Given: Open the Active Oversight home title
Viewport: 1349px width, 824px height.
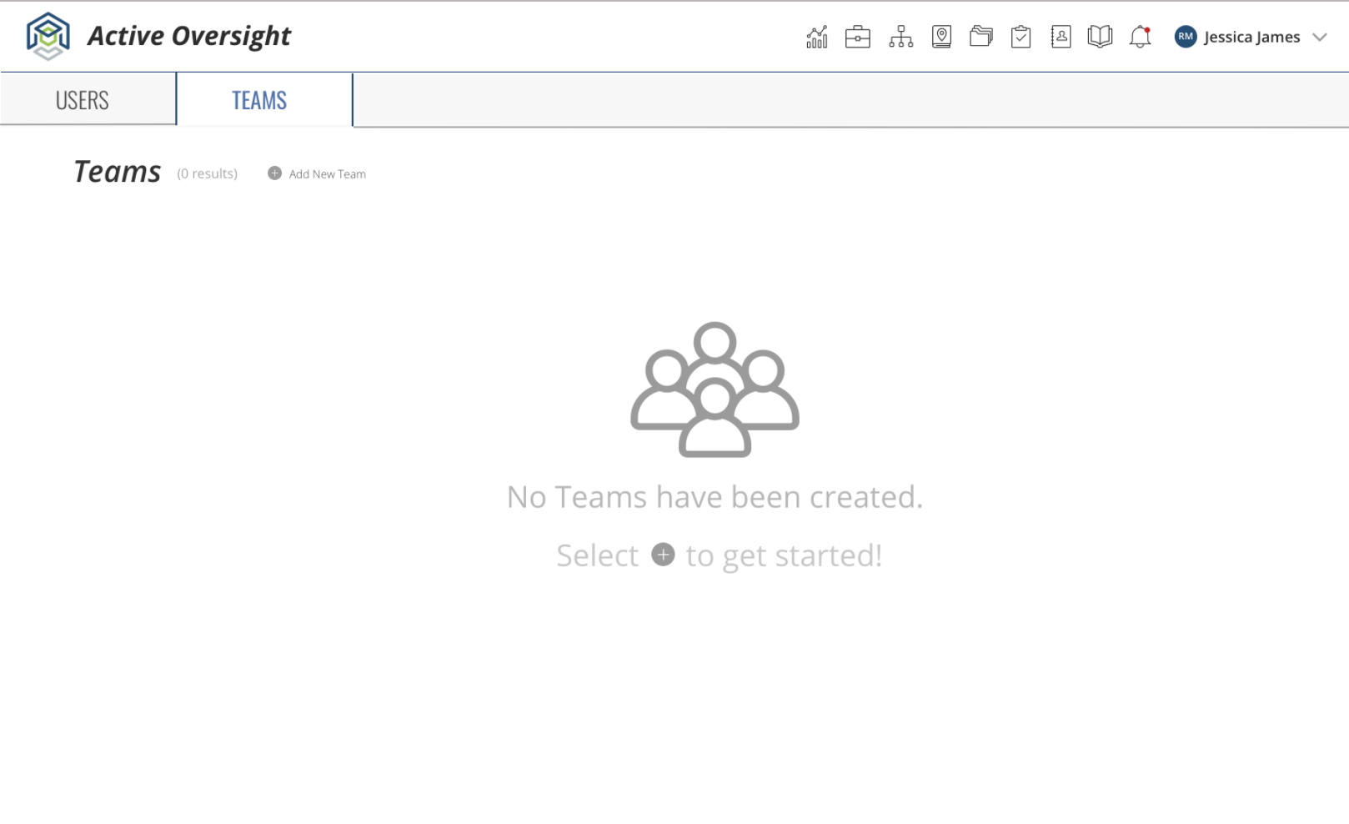Looking at the screenshot, I should [189, 35].
